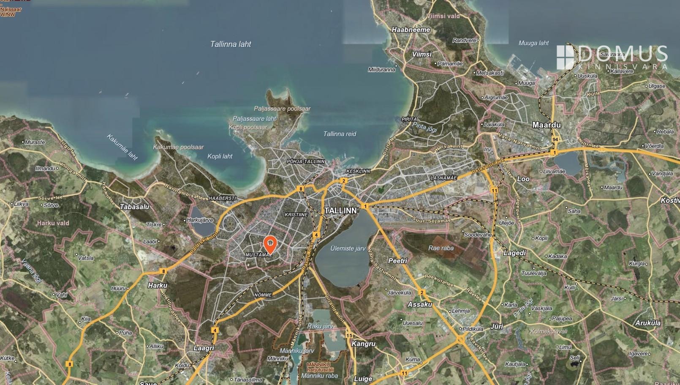Viewport: 680px width, 385px height.
Task: Click the orange location pin in Mustamäe
Action: (x=270, y=244)
